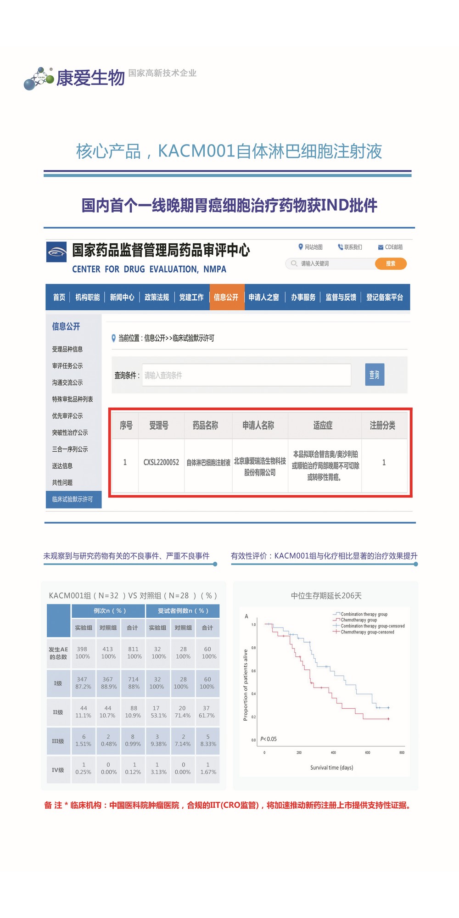Click the 中位生存期延长206天 chart title
Image resolution: width=459 pixels, height=918 pixels.
point(326,596)
